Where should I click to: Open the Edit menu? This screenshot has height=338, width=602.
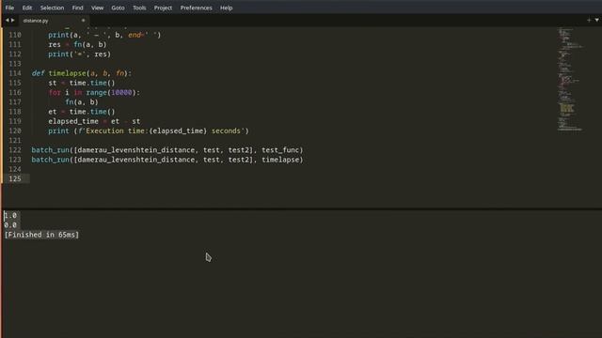pyautogui.click(x=27, y=8)
